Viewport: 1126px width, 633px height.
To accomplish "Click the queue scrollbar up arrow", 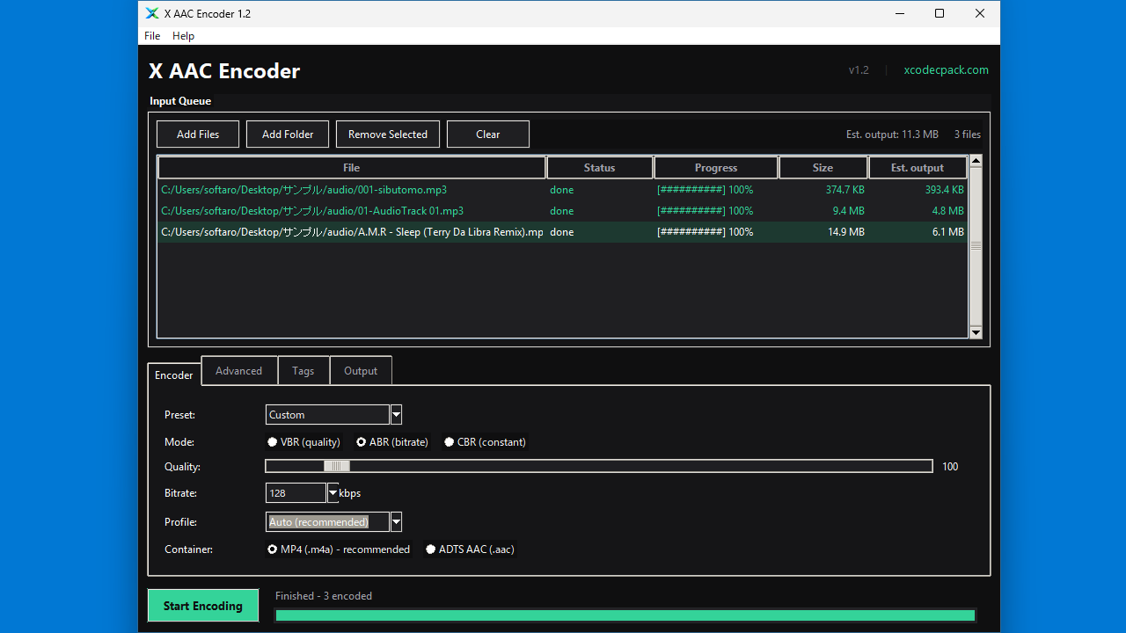I will [x=976, y=162].
